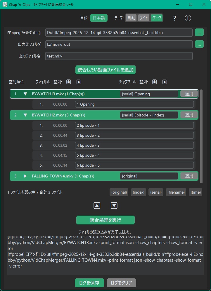Sort chapter names in ascending order
Viewport: 211px width, 291px height.
click(x=154, y=82)
